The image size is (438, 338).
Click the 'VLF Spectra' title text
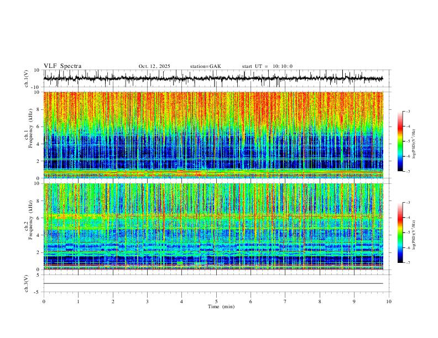pos(62,66)
